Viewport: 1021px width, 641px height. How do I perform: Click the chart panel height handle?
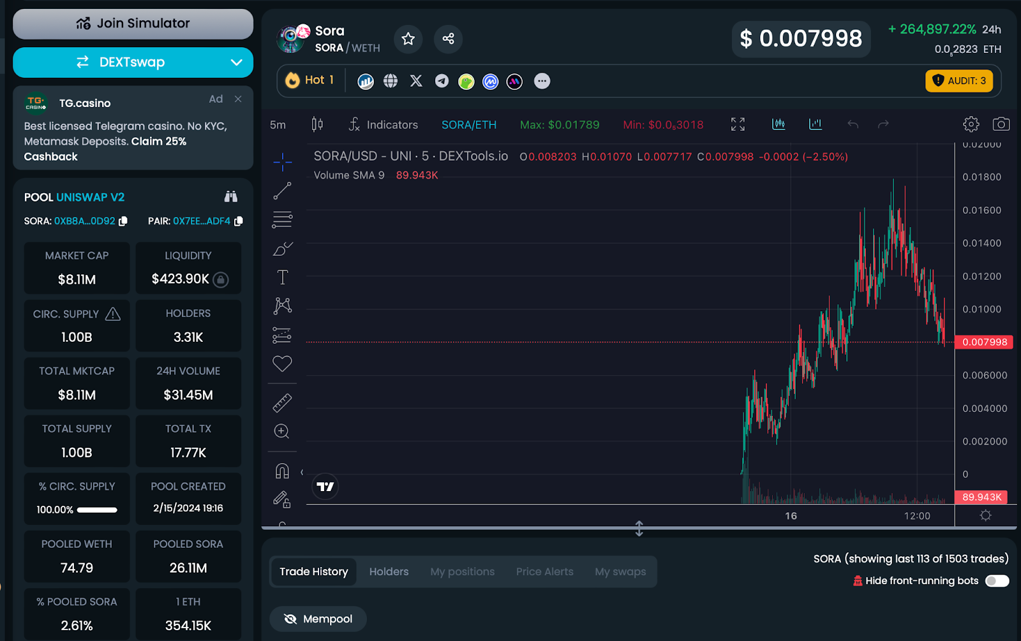639,528
